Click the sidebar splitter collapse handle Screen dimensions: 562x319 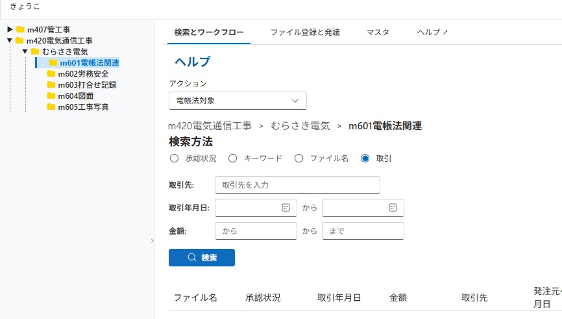click(152, 240)
